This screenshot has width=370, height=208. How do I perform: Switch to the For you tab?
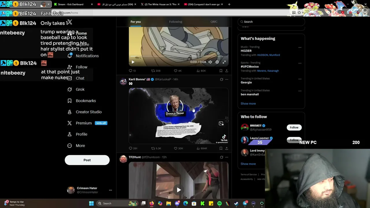tap(136, 22)
